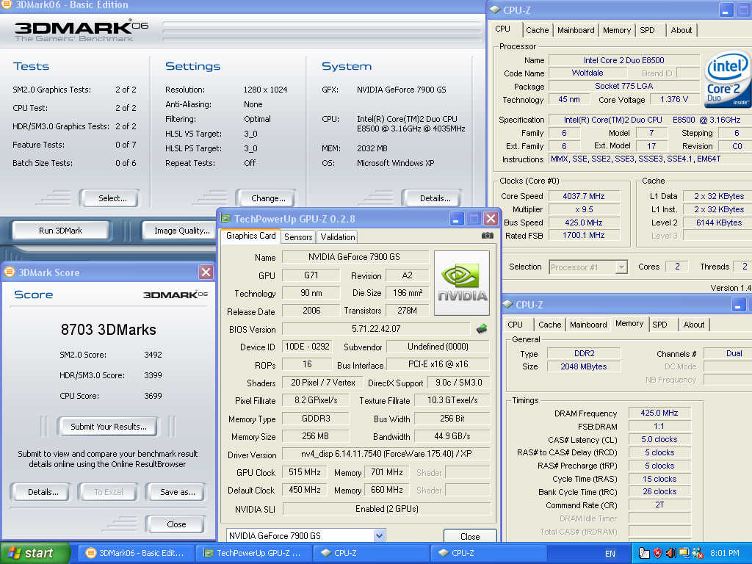
Task: Click the GPU-Z title bar icon
Action: [225, 219]
